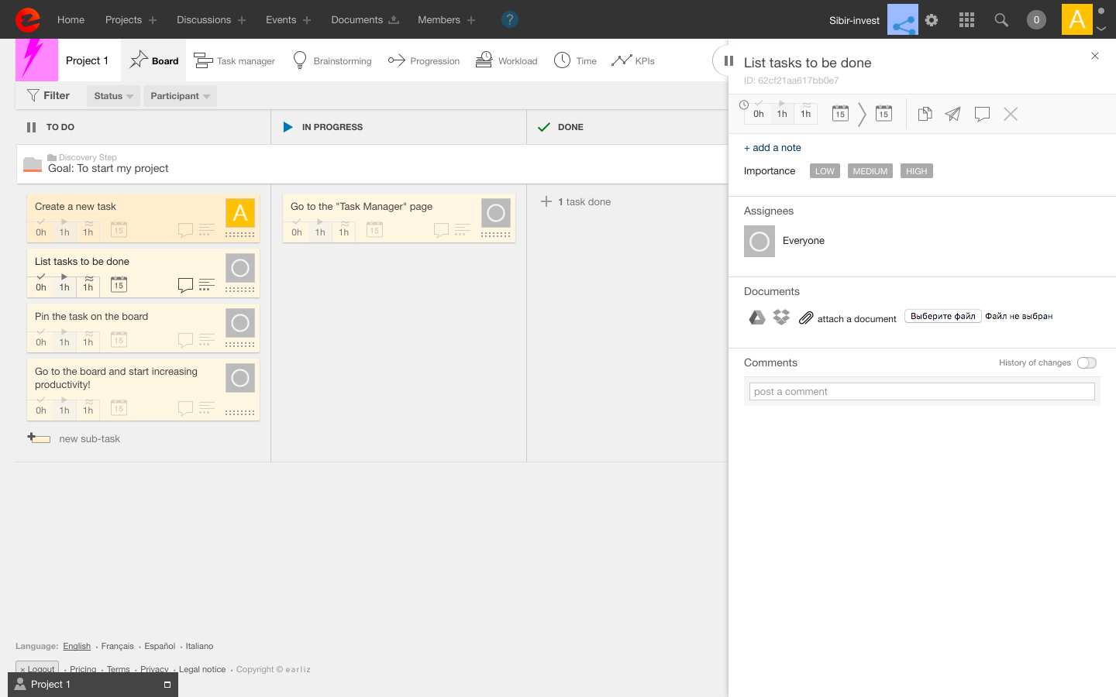Open the Brainstorming tab
1116x697 pixels.
(x=332, y=61)
